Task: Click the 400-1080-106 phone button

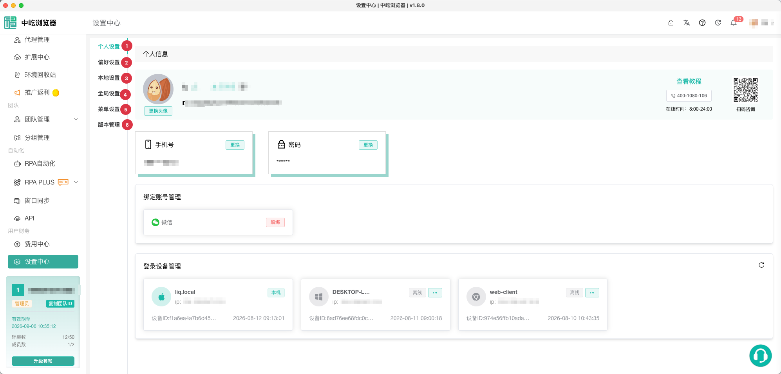Action: [x=689, y=96]
